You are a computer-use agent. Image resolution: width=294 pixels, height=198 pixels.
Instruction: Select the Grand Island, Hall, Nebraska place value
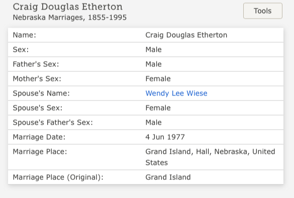tap(210, 157)
